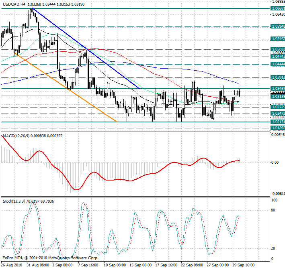Click the 27 Sep 00:00 time label
285x268 pixels.
click(218, 265)
